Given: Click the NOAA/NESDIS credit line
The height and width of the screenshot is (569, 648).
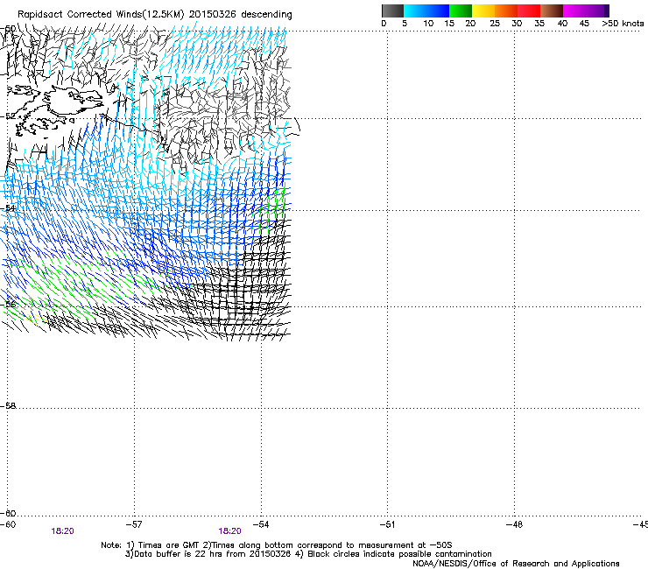Looking at the screenshot, I should pyautogui.click(x=516, y=564).
